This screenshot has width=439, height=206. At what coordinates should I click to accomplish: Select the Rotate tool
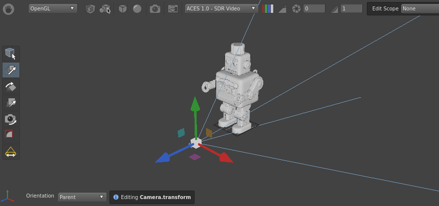tap(10, 86)
